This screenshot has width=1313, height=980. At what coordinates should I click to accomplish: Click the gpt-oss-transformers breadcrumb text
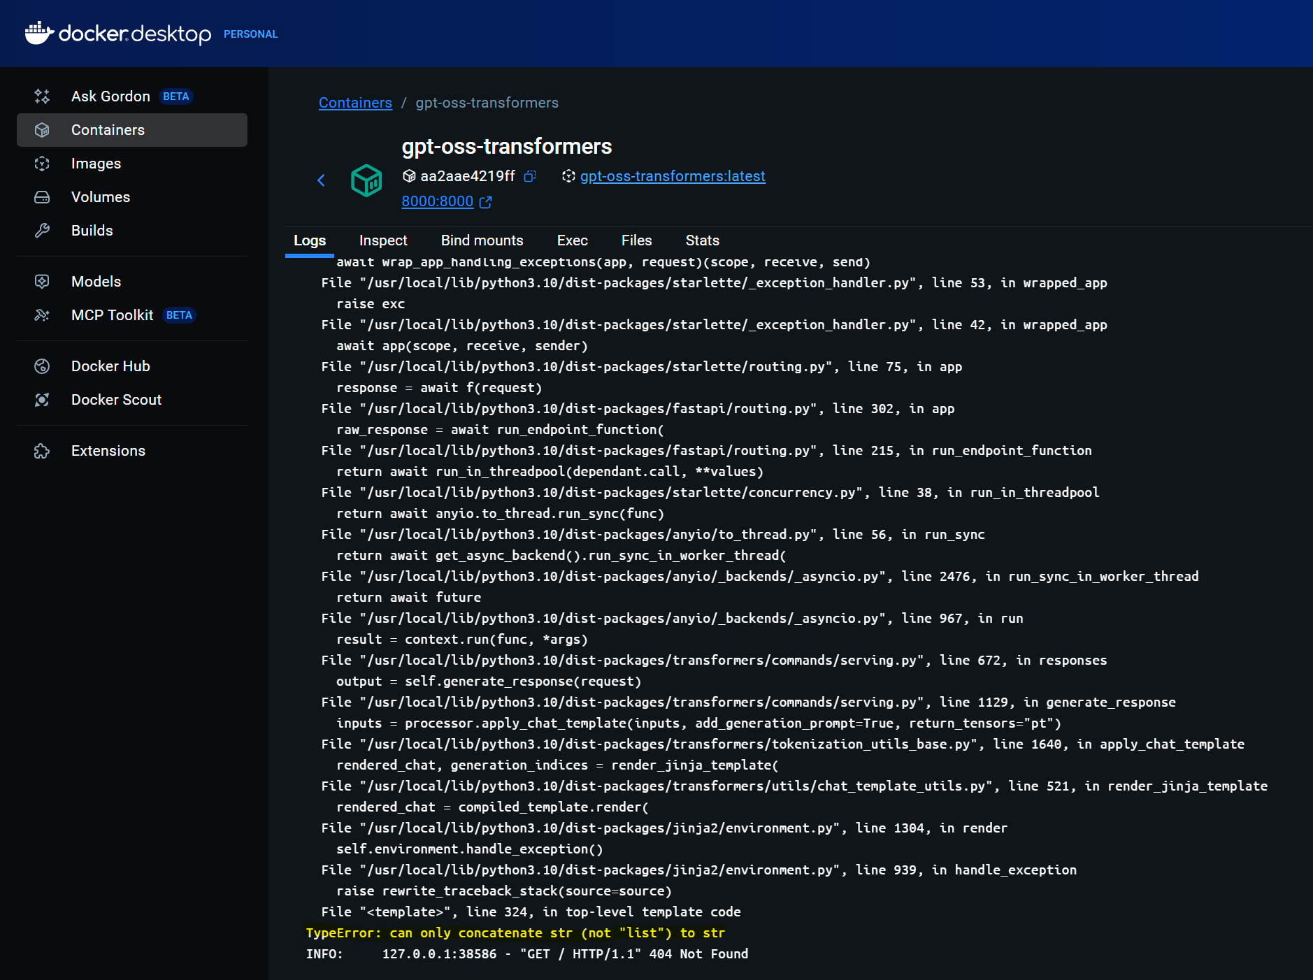487,103
